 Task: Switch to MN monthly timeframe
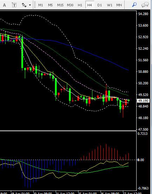[119, 5]
